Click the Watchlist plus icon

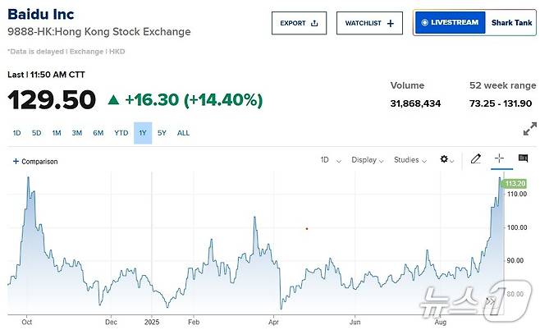(390, 23)
